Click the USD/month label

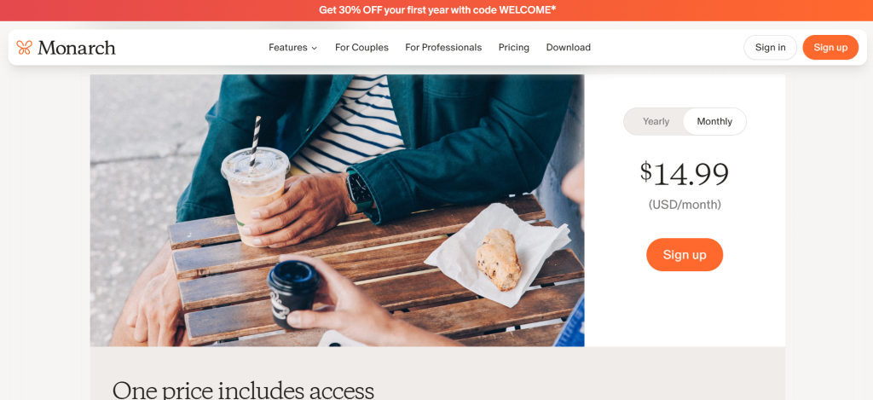(685, 205)
